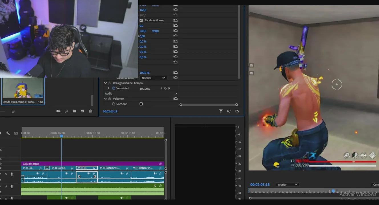Click the Program monitor zoom bar handle
This screenshot has width=379, height=205.
pos(250,198)
